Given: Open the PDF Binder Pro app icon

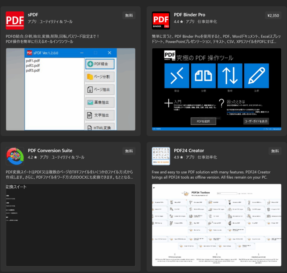Looking at the screenshot, I should click(x=161, y=20).
